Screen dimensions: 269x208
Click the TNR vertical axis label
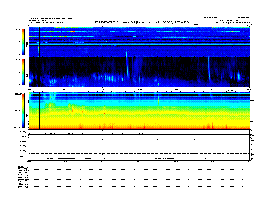pos(27,116)
